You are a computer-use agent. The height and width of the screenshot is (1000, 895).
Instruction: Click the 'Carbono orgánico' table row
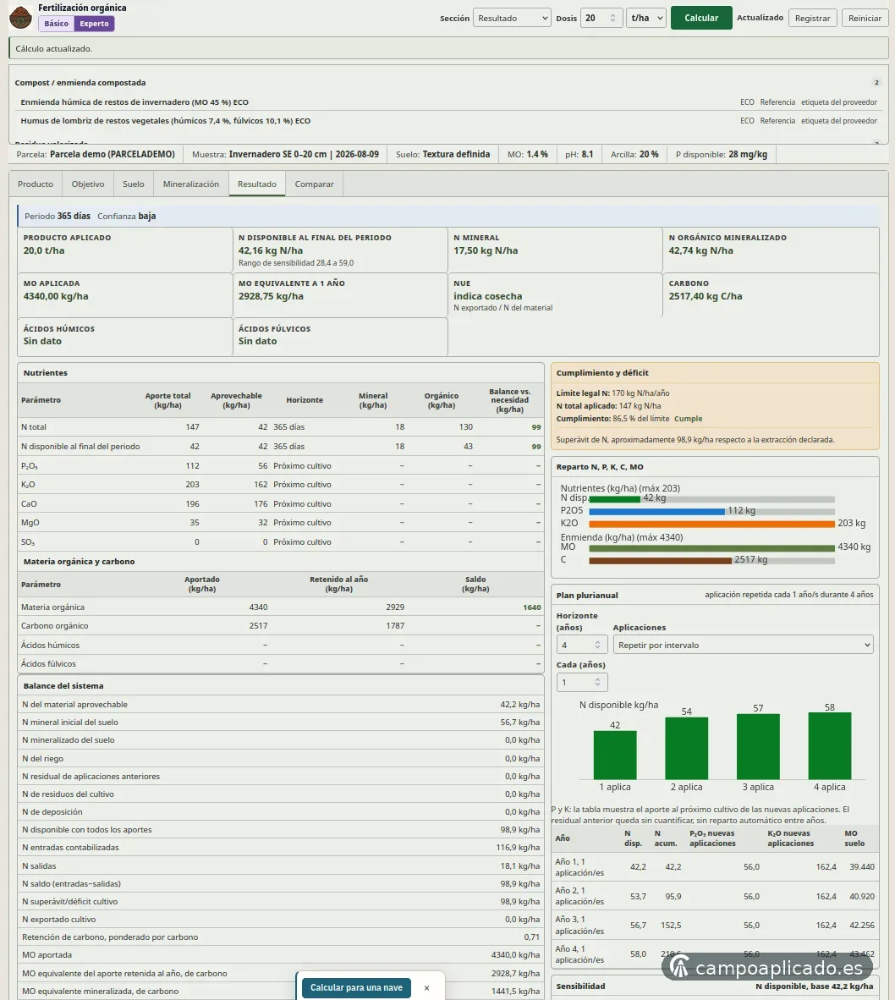point(281,626)
